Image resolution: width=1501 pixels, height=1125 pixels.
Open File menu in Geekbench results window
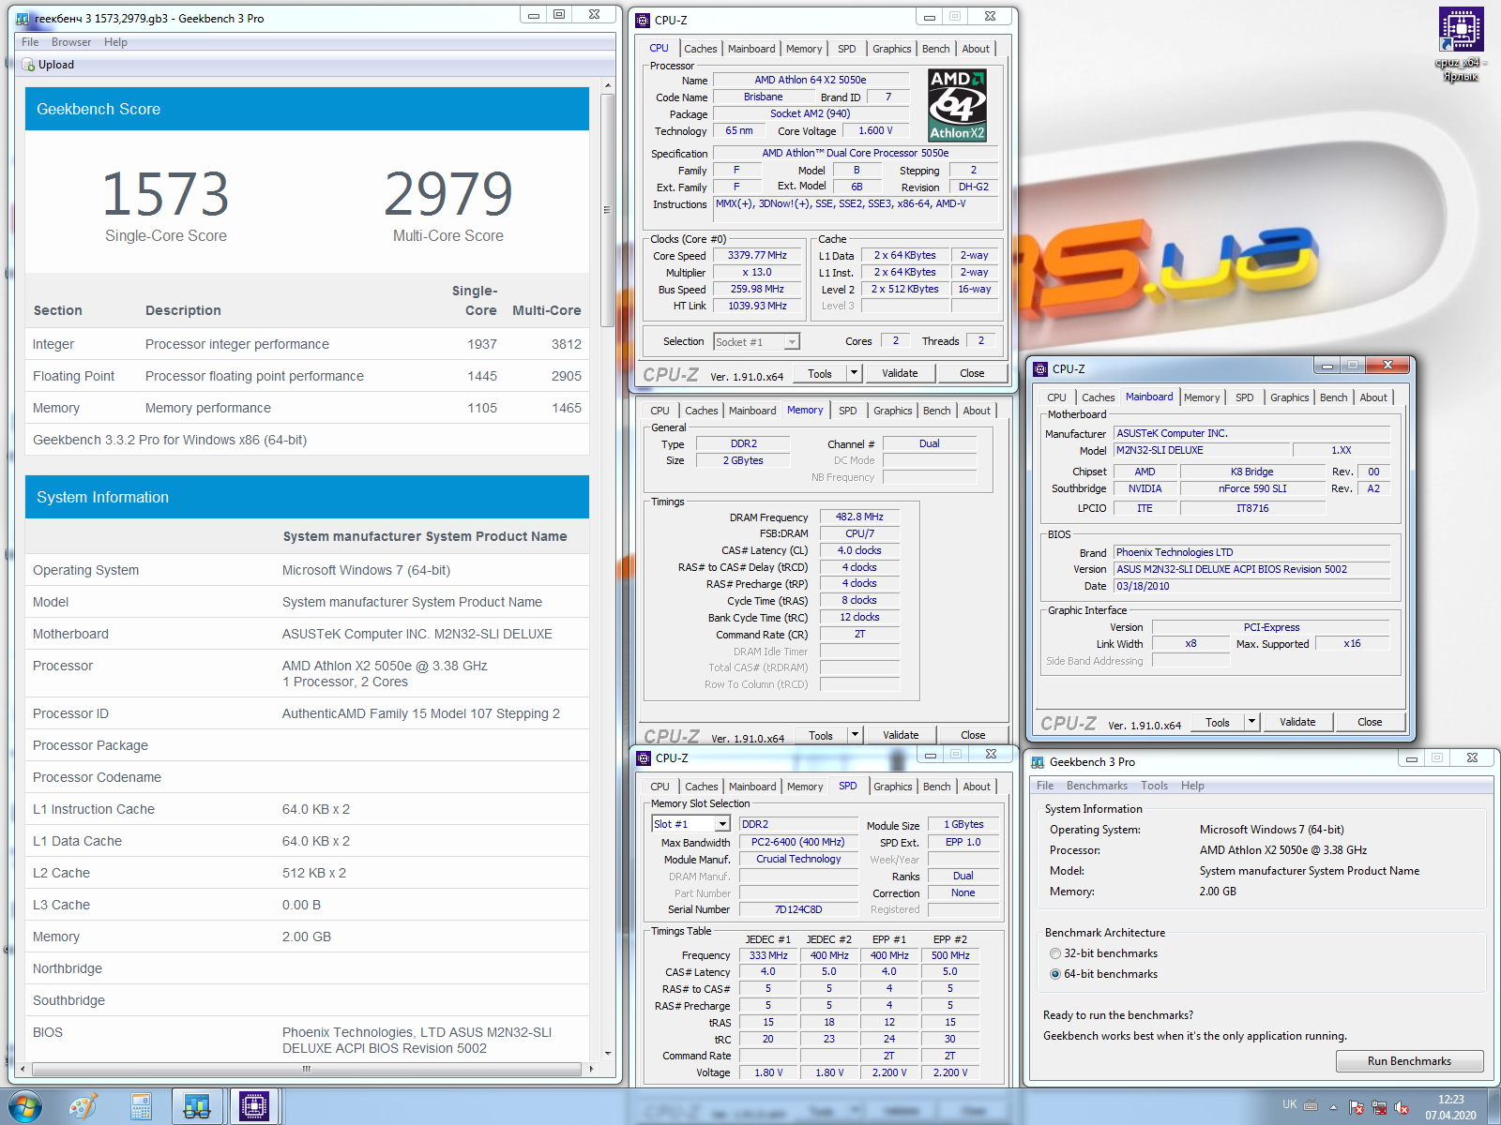[30, 42]
